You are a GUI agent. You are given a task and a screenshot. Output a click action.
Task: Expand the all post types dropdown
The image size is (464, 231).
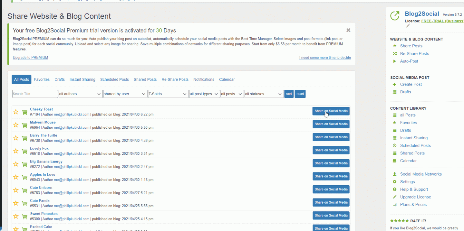(205, 94)
